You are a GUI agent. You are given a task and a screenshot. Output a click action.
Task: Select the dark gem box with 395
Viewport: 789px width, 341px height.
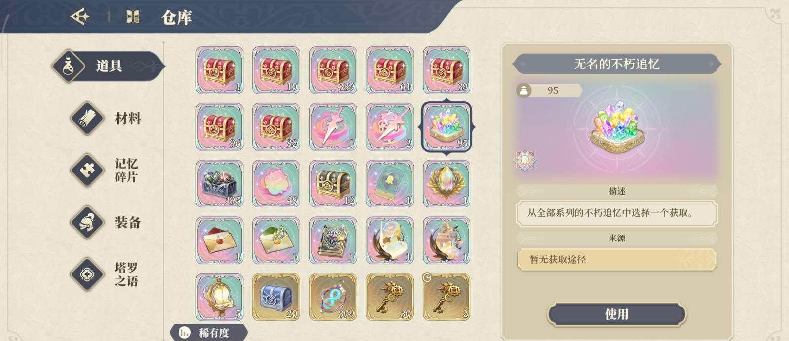point(219,183)
